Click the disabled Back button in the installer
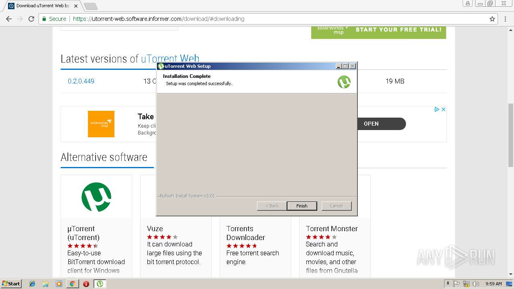Screen dimensions: 514x289 click(x=272, y=206)
